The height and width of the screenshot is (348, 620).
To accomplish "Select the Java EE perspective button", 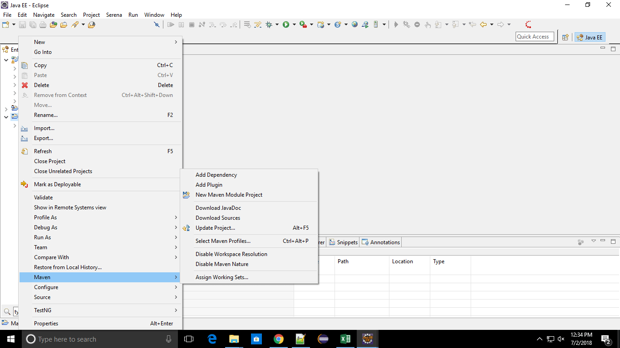I will coord(590,37).
